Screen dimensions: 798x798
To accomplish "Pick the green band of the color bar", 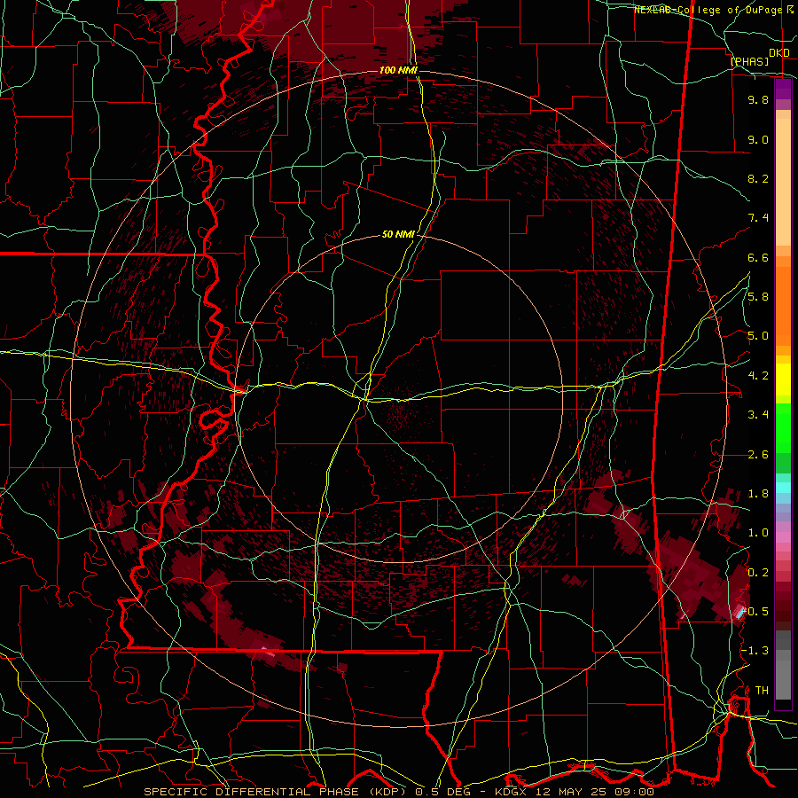I will click(783, 430).
